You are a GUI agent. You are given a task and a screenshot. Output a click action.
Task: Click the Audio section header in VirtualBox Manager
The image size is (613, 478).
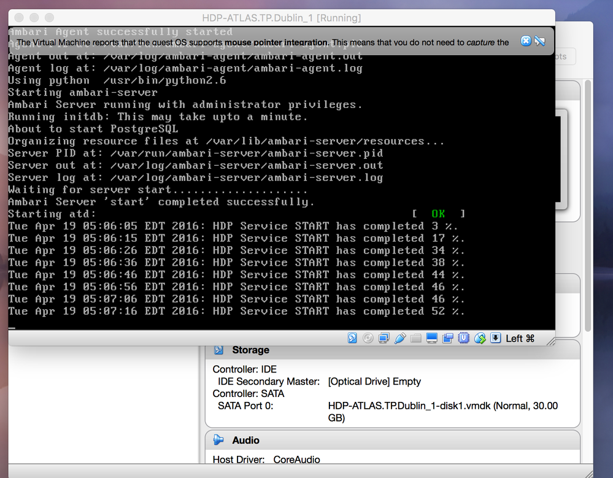[x=393, y=440]
